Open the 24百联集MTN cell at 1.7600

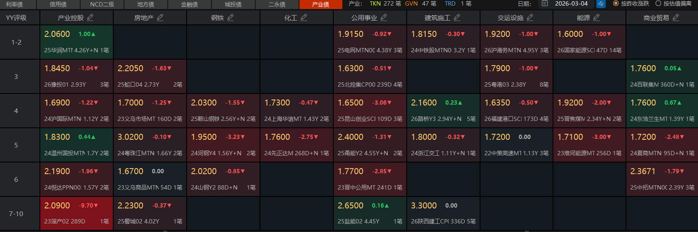click(662, 76)
